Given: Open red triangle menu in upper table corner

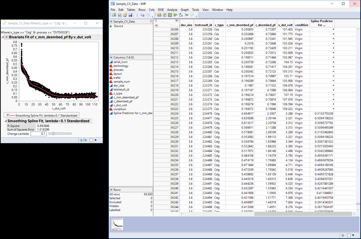Looking at the screenshot, I should point(177,21).
